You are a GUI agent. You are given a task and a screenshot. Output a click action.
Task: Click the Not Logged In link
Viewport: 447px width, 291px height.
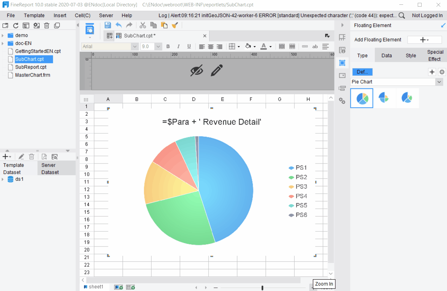[427, 15]
